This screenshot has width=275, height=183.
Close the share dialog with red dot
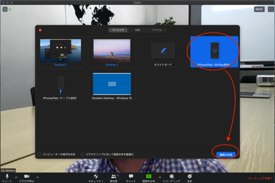[40, 30]
